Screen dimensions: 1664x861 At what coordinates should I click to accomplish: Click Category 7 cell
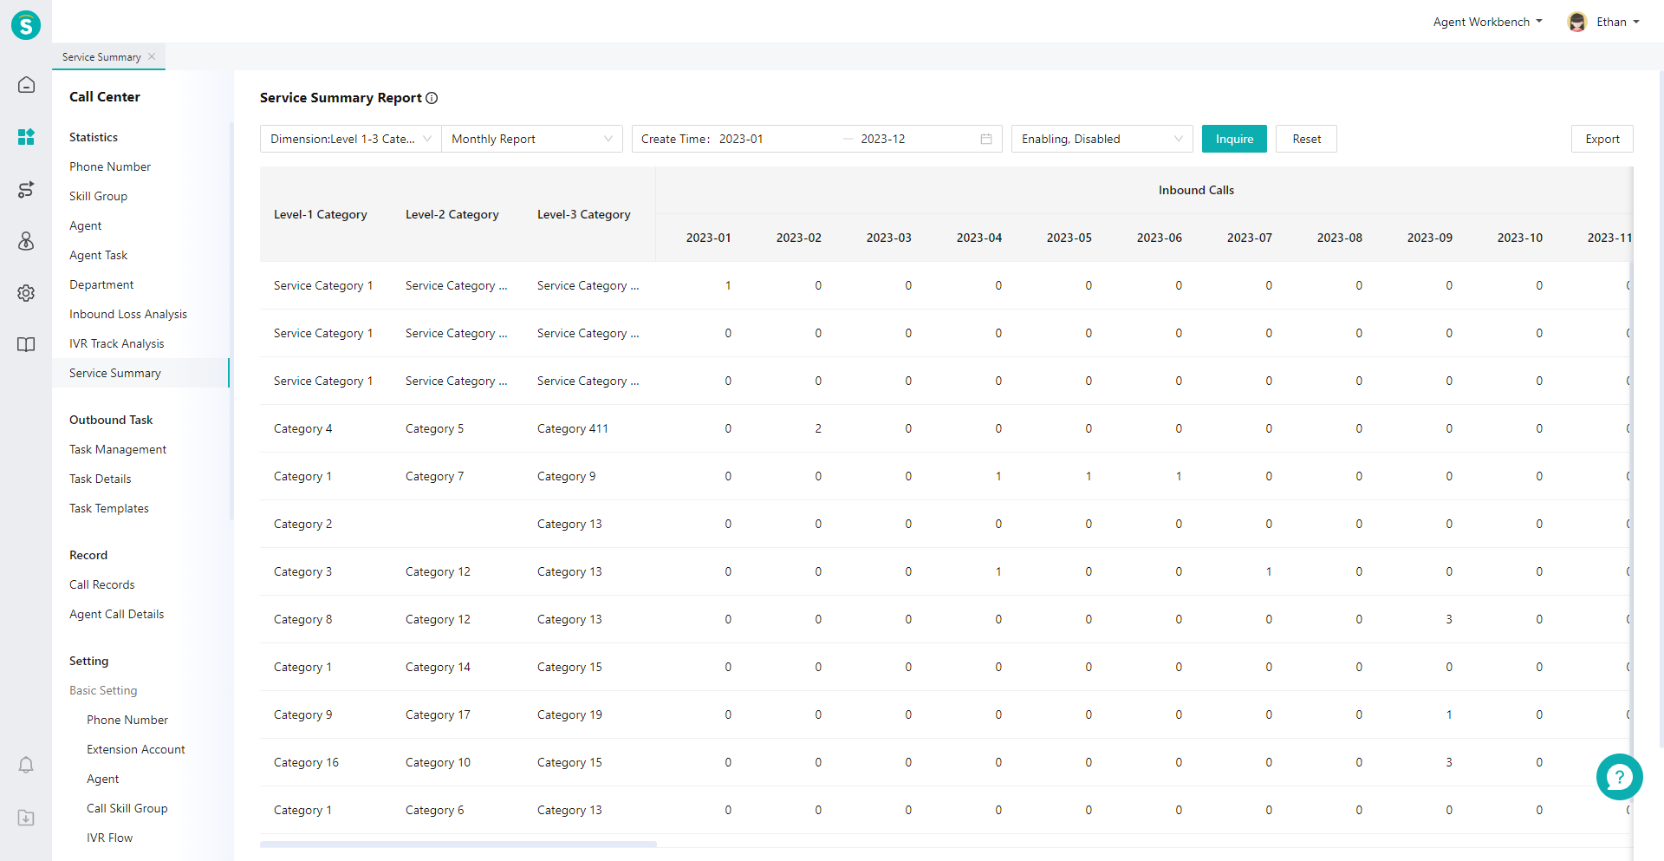point(434,476)
